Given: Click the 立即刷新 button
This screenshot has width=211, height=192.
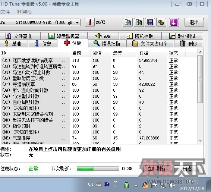Looking at the screenshot, I should click(x=157, y=169).
